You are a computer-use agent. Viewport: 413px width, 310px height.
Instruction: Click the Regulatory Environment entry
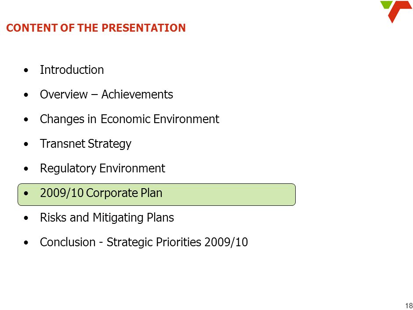(x=102, y=168)
